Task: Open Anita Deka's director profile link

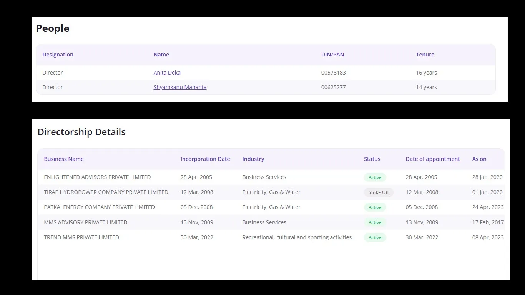Action: (x=167, y=73)
